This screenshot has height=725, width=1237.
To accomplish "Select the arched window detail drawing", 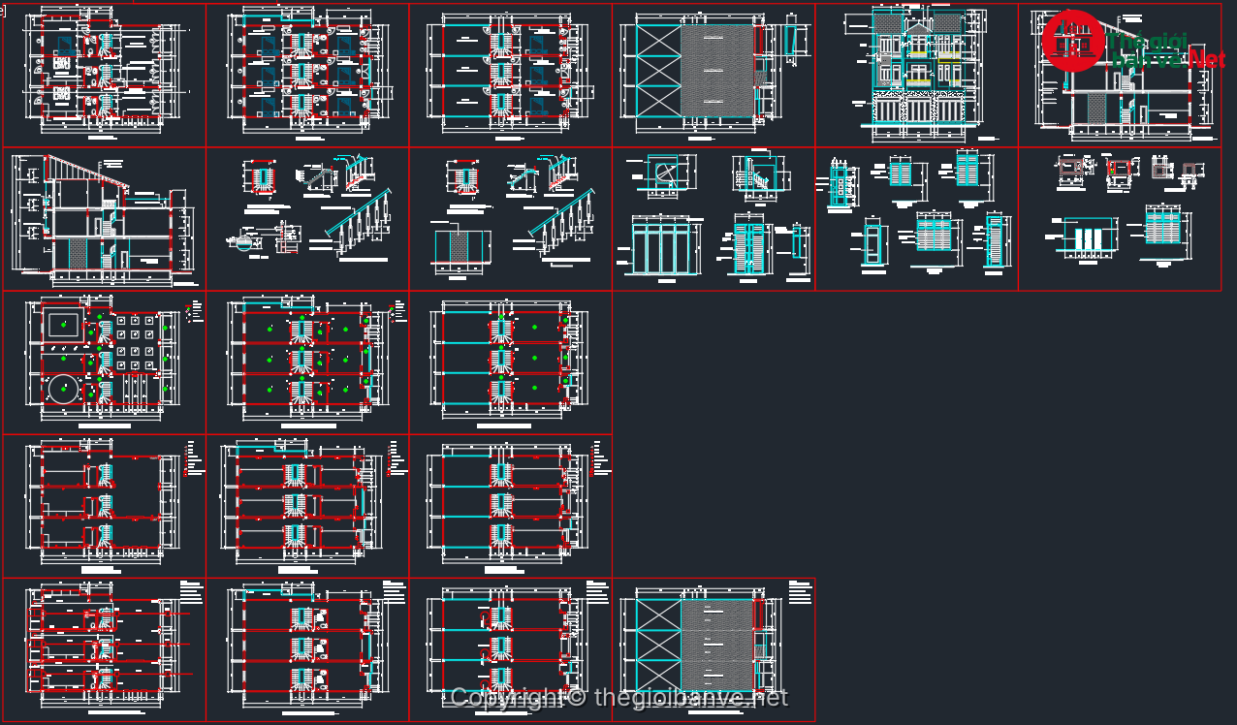I will [665, 174].
